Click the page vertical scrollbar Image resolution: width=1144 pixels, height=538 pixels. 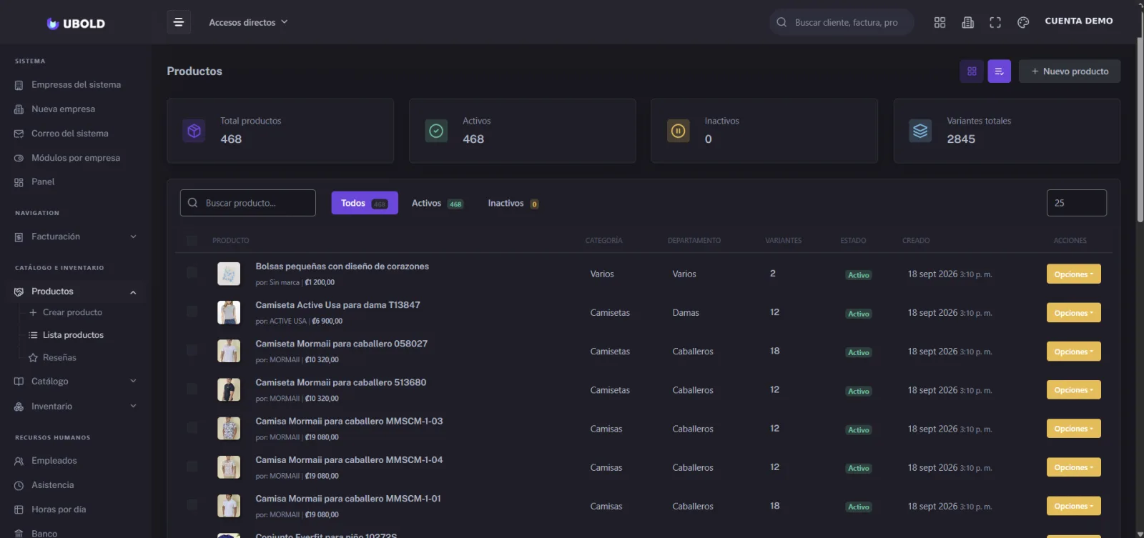pos(1140,129)
